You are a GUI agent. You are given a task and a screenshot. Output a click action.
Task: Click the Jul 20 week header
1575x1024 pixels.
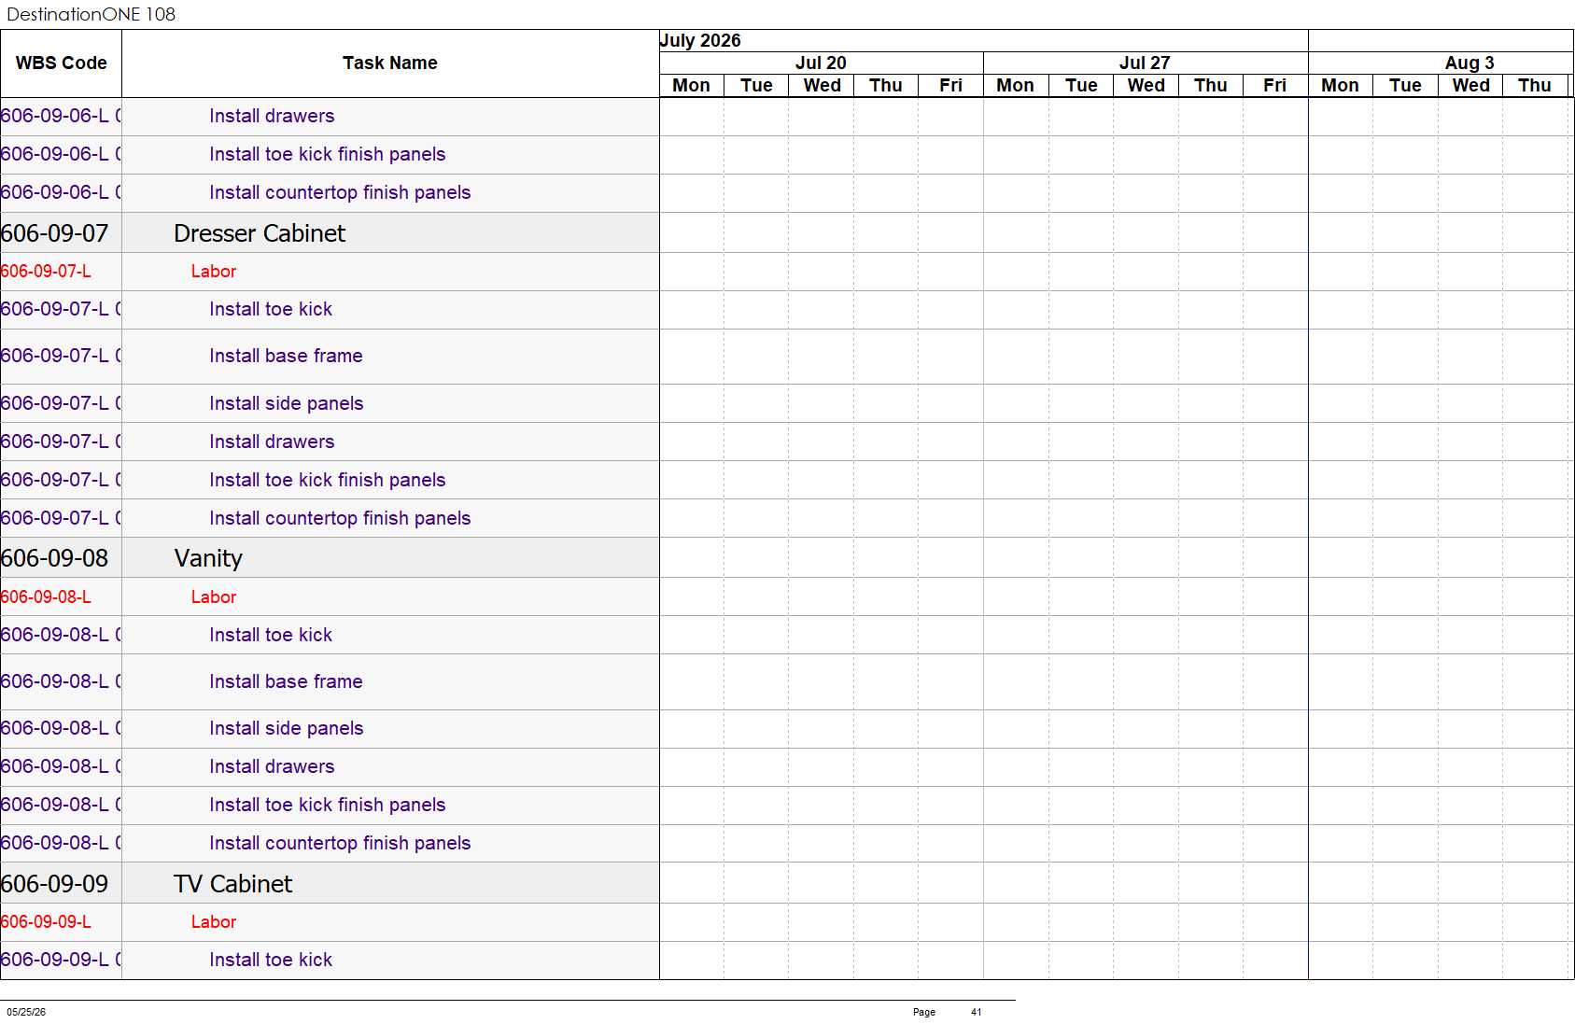tap(821, 63)
